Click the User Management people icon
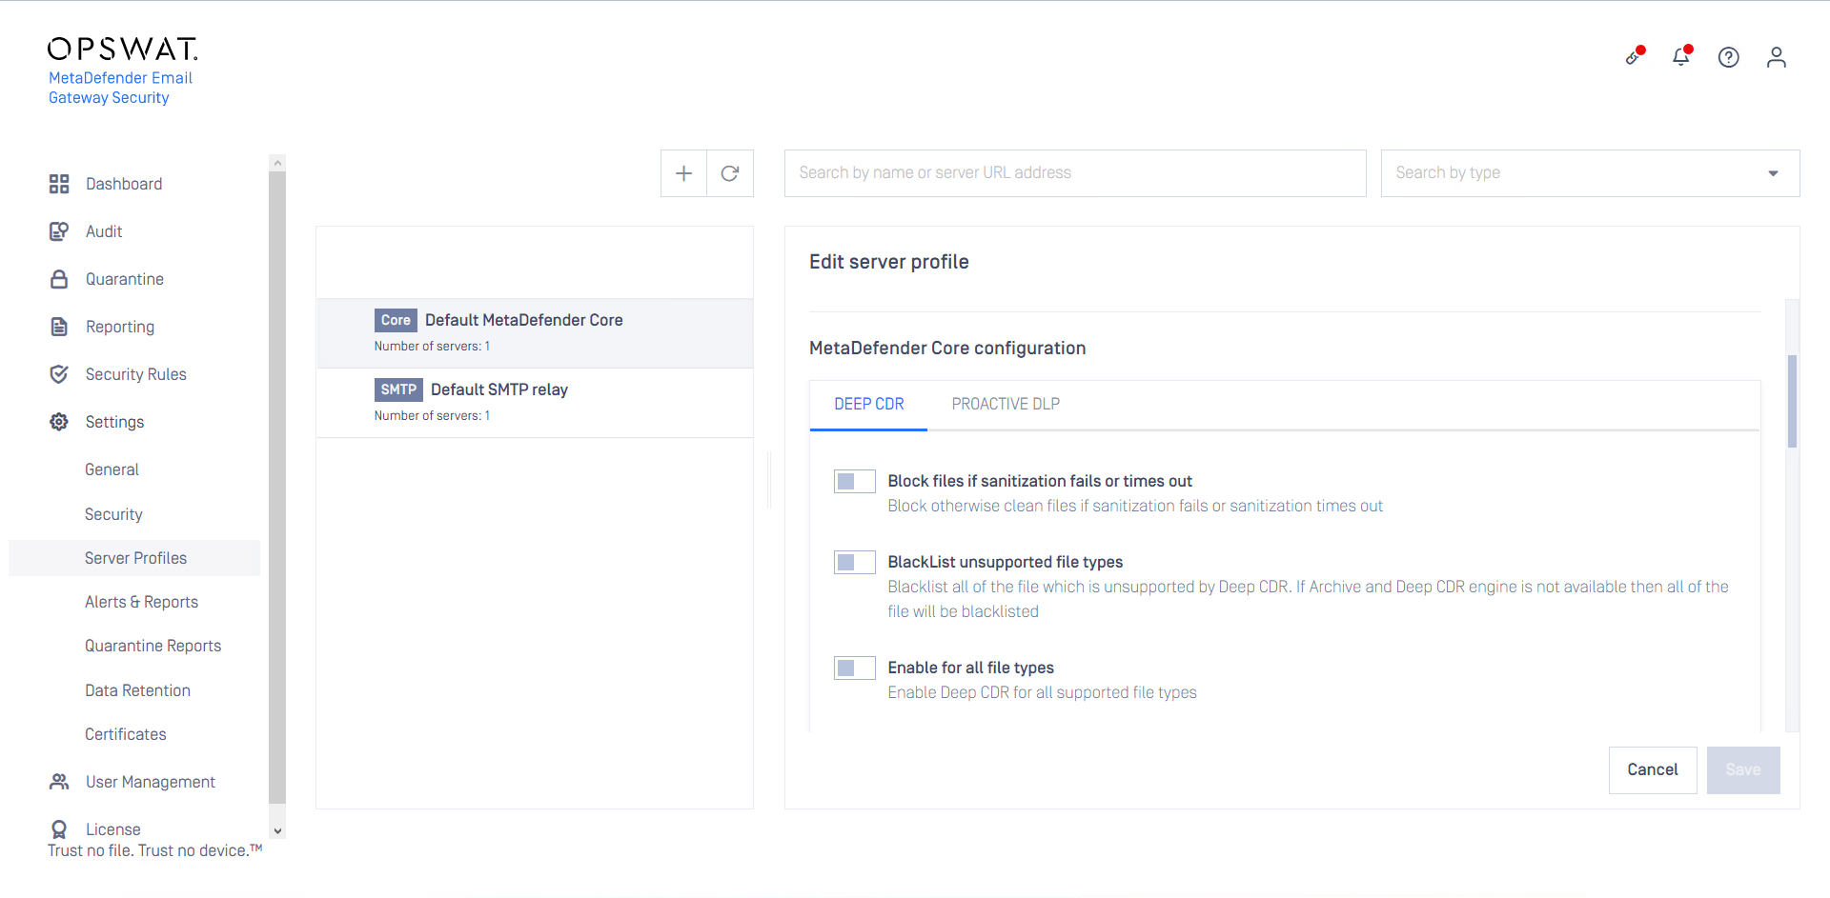 59,782
